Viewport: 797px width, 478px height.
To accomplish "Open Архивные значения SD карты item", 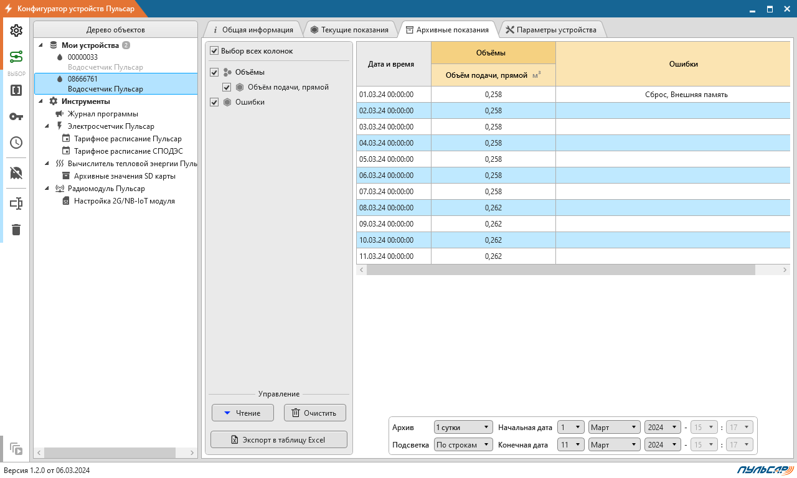I will click(x=125, y=176).
